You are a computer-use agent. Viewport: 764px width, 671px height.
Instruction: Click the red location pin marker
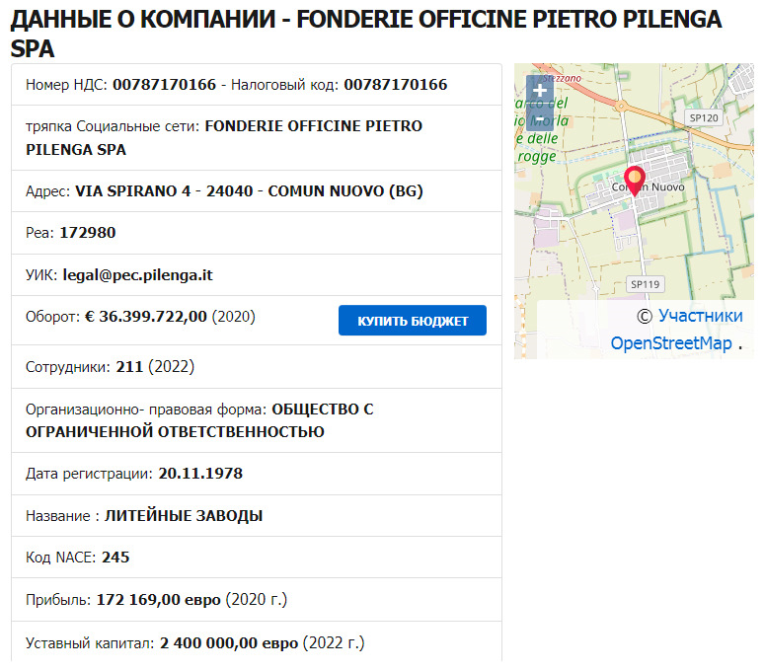click(635, 181)
